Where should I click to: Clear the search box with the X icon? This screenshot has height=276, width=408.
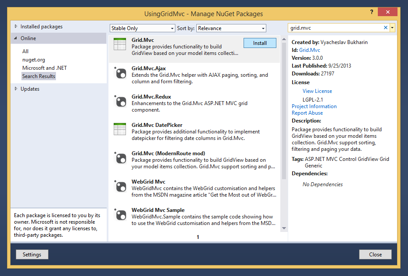(386, 27)
